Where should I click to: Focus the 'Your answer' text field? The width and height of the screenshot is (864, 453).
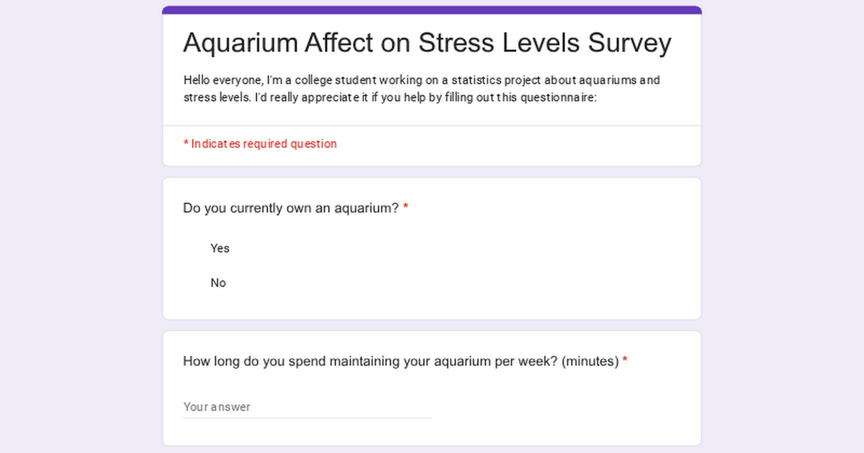tap(307, 407)
